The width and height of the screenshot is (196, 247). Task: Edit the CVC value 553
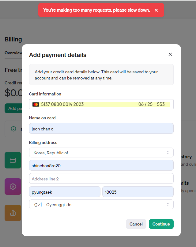pos(161,104)
